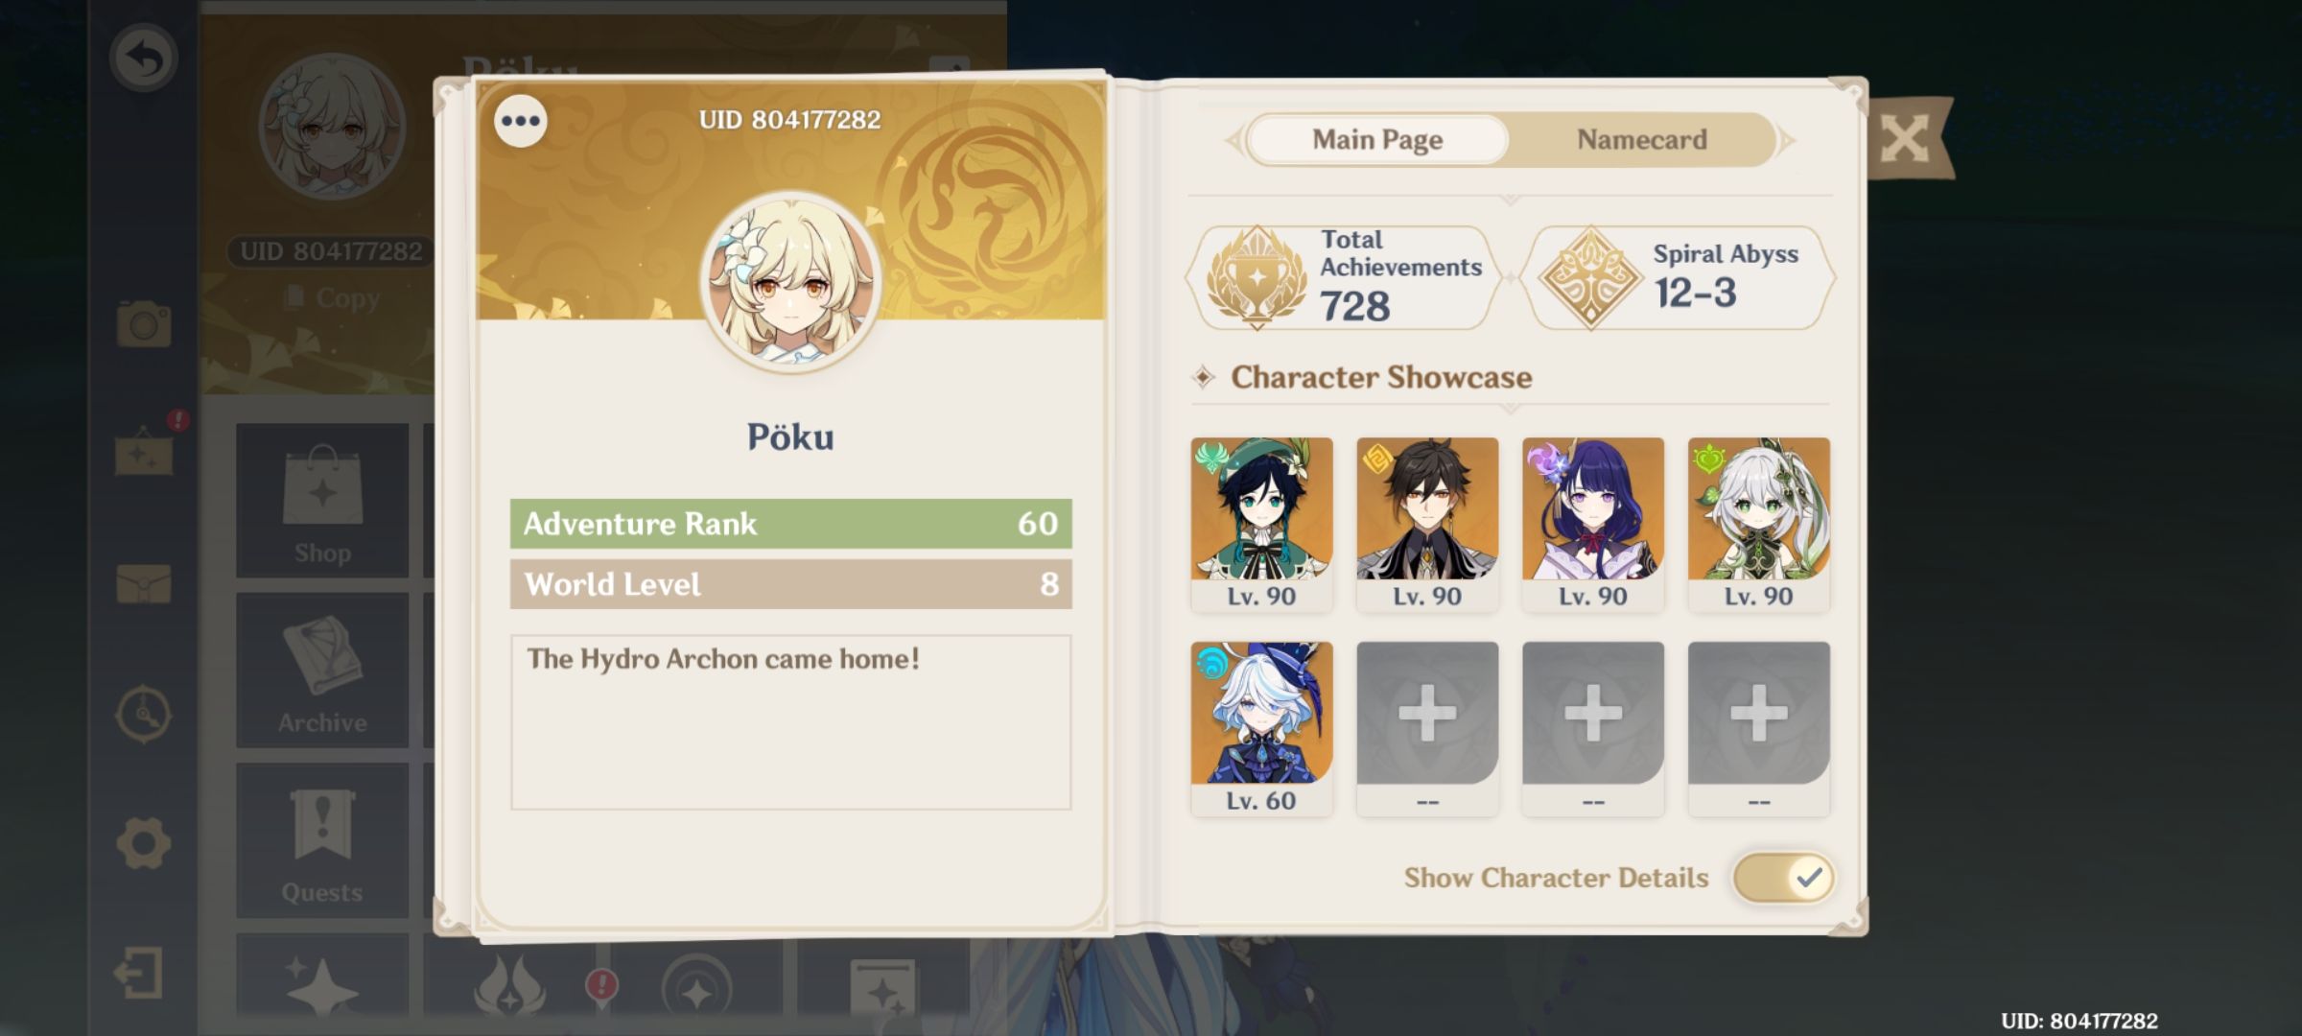Add character to first empty showcase slot
The image size is (2302, 1036).
click(1427, 729)
